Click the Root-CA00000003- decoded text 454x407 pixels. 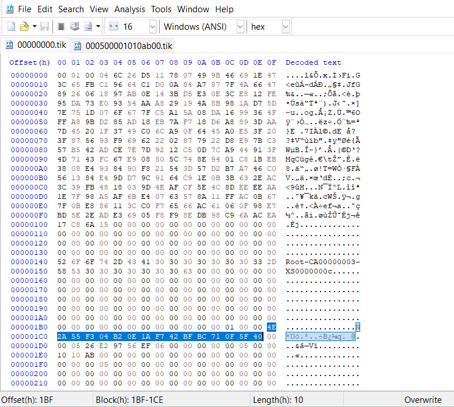coord(323,262)
